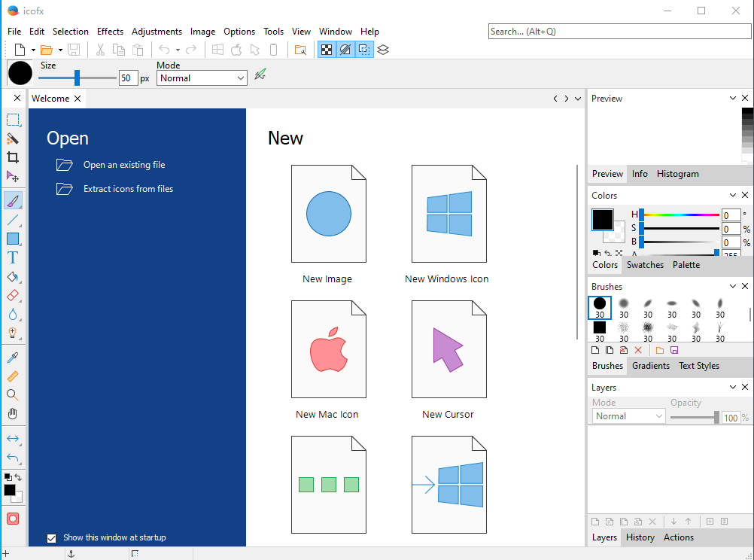Select the Move tool
This screenshot has width=754, height=560.
click(13, 177)
